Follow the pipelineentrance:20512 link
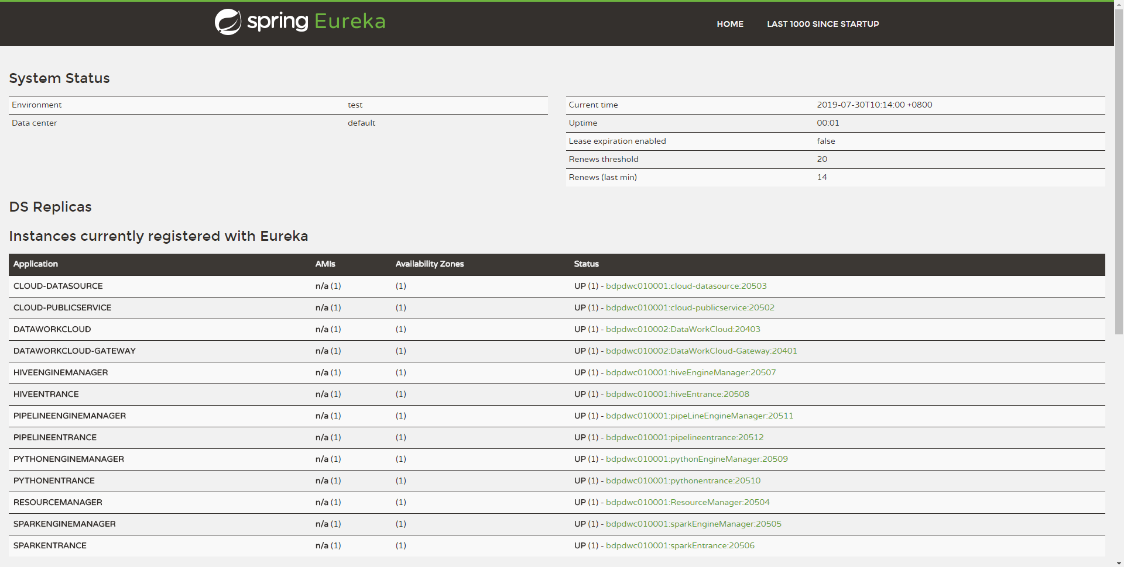The height and width of the screenshot is (567, 1124). pyautogui.click(x=684, y=437)
